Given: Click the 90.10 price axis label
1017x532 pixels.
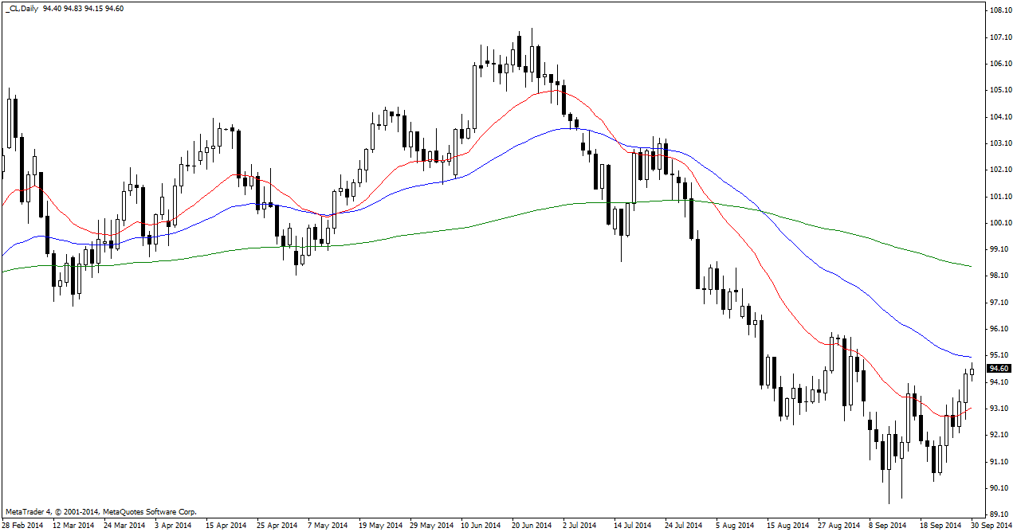Looking at the screenshot, I should pos(999,487).
